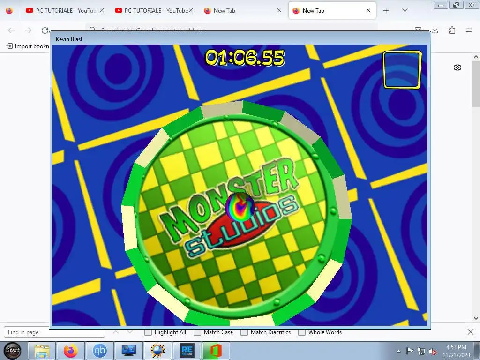Close the first PC TUTORIALE tab

click(x=102, y=10)
